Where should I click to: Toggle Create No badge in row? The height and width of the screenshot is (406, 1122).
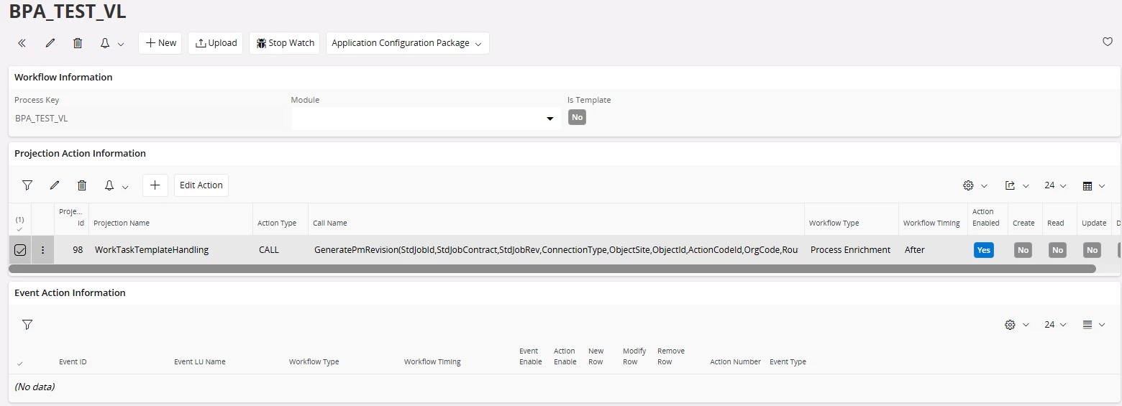tap(1023, 250)
